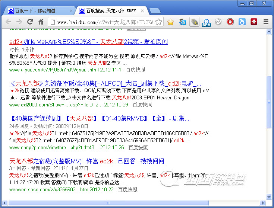This screenshot has width=274, height=208.
Task: Click the horizontal scrollbar thumb
Action: point(108,203)
